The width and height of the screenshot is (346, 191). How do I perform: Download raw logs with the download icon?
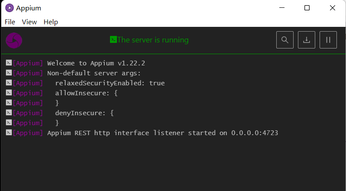[306, 40]
